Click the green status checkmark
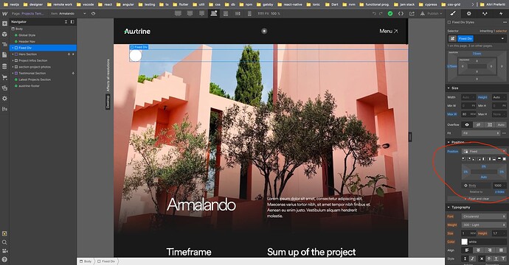This screenshot has width=509, height=265. [390, 13]
